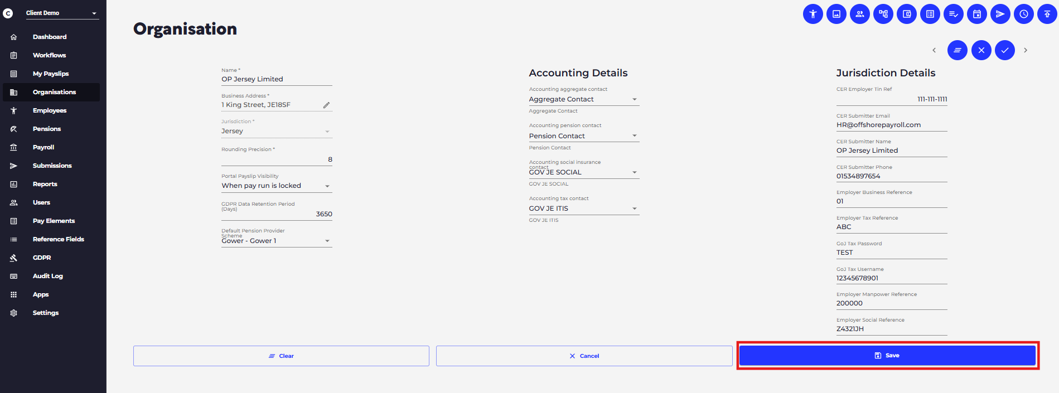Viewport: 1059px width, 393px height.
Task: Click the grid icon beside Apps
Action: [x=14, y=294]
